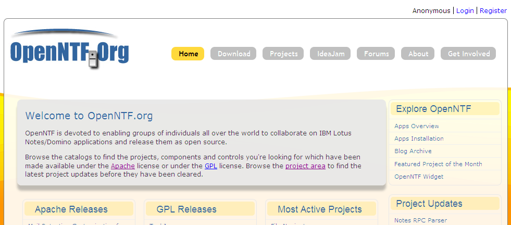Click the Most Active Projects heading
Viewport: 511px width, 225px height.
[x=320, y=209]
